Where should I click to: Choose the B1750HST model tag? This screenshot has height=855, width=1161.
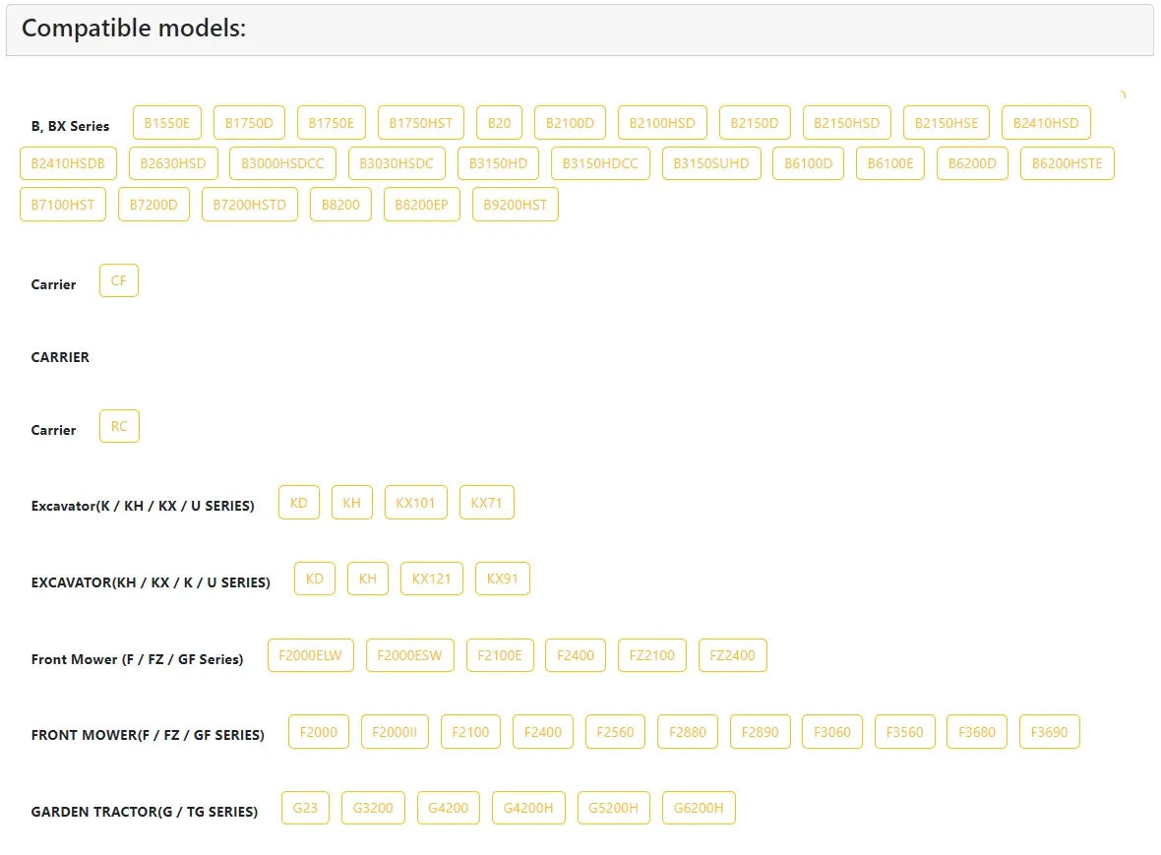click(420, 123)
